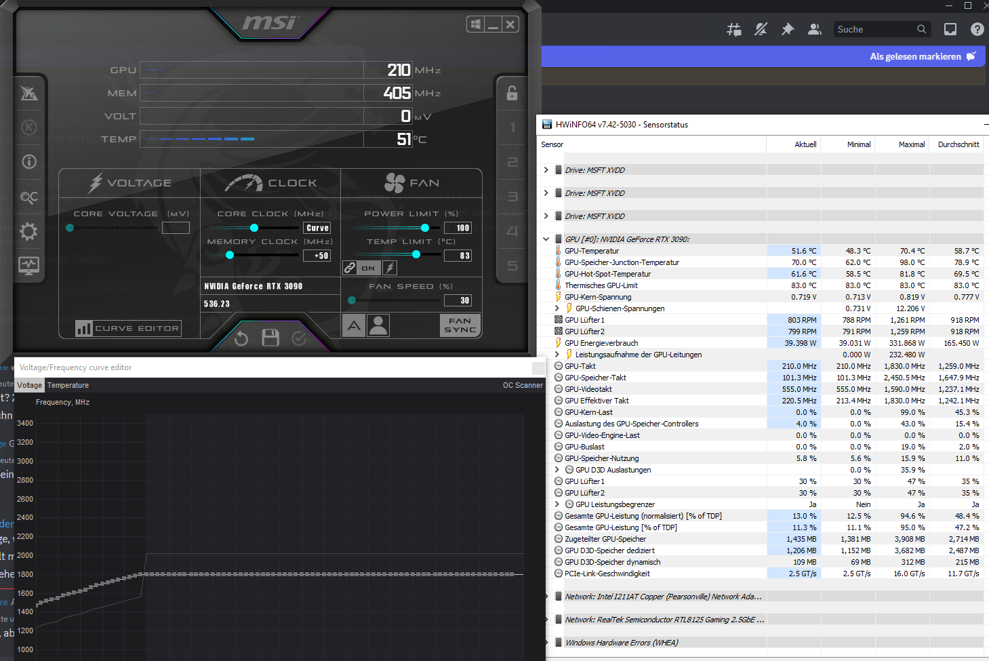This screenshot has height=661, width=989.
Task: Click the Core Voltage input box
Action: (x=176, y=228)
